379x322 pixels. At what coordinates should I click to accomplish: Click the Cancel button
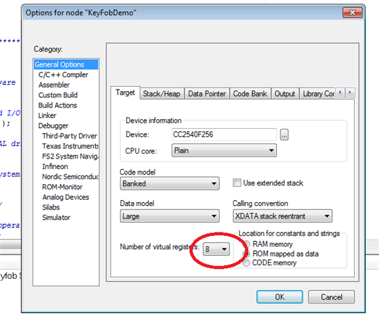tap(331, 297)
